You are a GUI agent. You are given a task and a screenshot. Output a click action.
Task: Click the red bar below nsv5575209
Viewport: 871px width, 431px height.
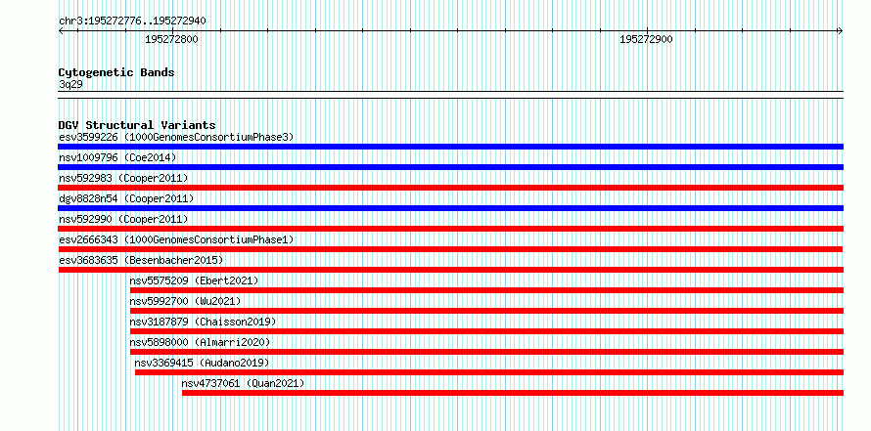click(486, 290)
